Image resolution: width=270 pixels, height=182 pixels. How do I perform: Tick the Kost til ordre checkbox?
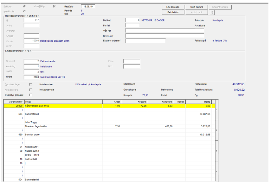pos(31,90)
